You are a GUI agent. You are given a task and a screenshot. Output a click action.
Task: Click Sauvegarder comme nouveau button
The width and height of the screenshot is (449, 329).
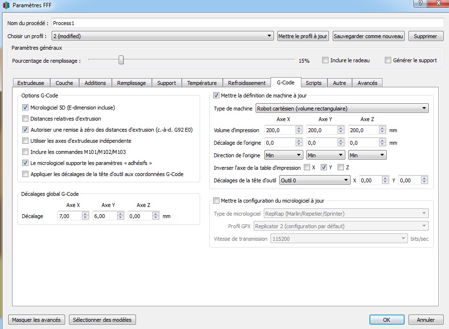click(x=368, y=36)
